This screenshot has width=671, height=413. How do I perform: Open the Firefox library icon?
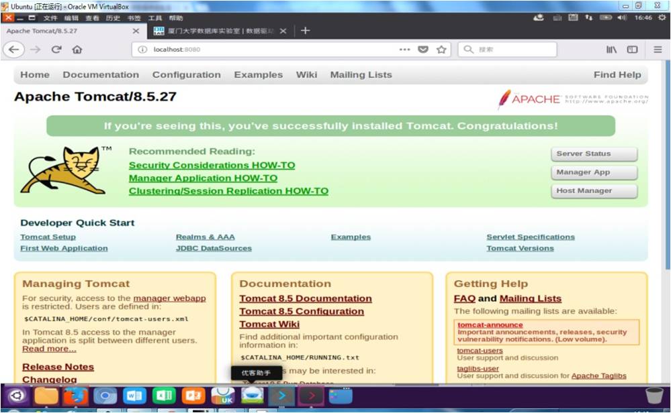point(611,50)
